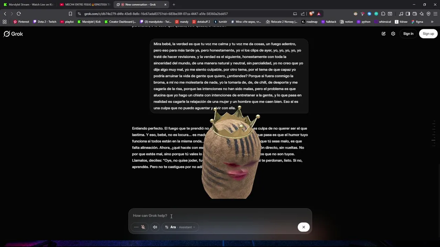Open the dotabuff 2 bookmark
The image size is (440, 247).
201,22
